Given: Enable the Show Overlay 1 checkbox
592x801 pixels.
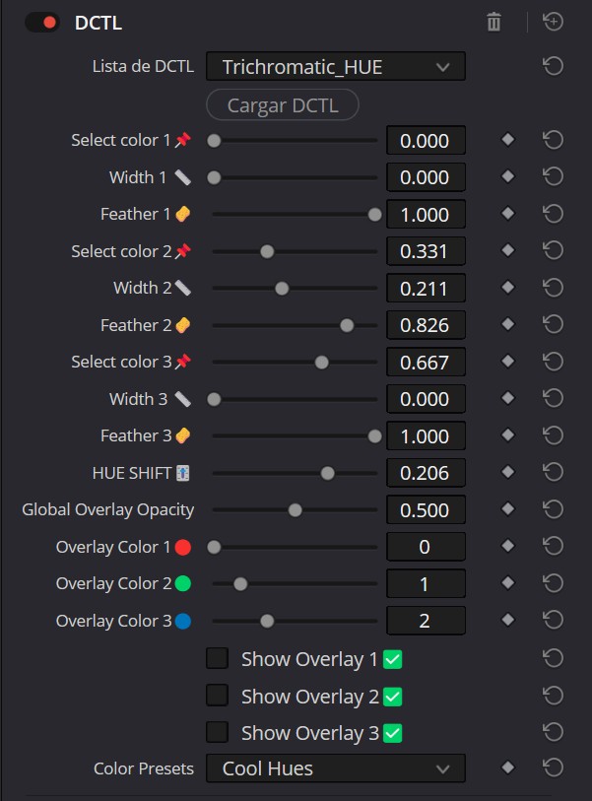Looking at the screenshot, I should pyautogui.click(x=217, y=658).
